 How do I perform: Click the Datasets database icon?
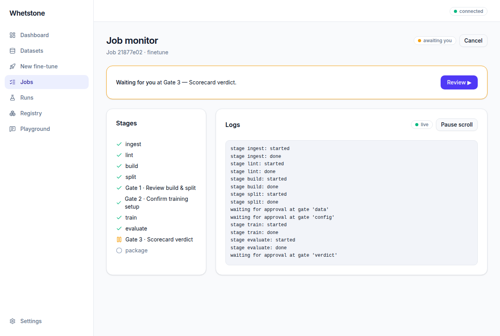click(x=12, y=51)
